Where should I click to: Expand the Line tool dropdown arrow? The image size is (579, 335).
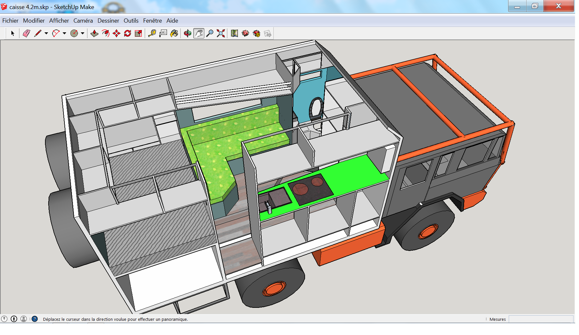coord(46,33)
